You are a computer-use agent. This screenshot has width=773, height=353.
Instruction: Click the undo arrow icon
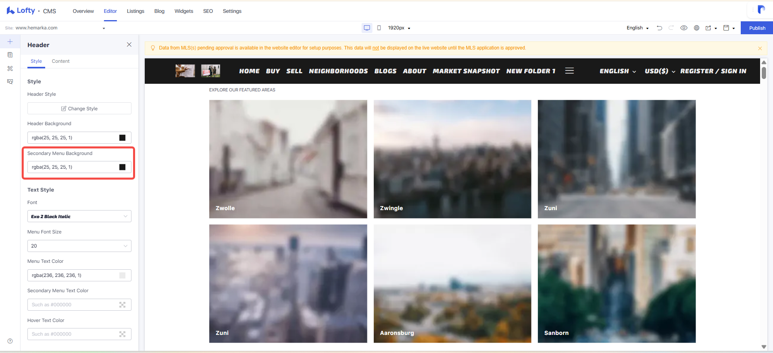[x=659, y=28]
